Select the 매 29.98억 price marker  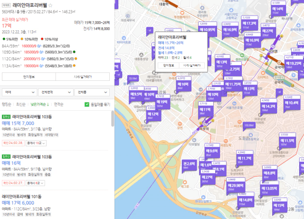236,186
